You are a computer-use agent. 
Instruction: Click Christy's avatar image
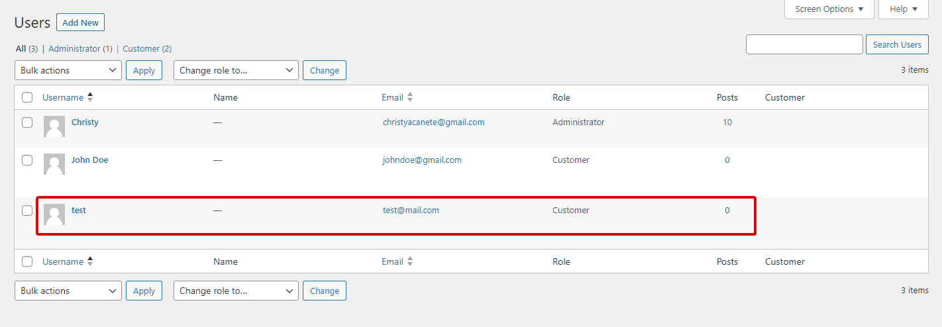54,126
